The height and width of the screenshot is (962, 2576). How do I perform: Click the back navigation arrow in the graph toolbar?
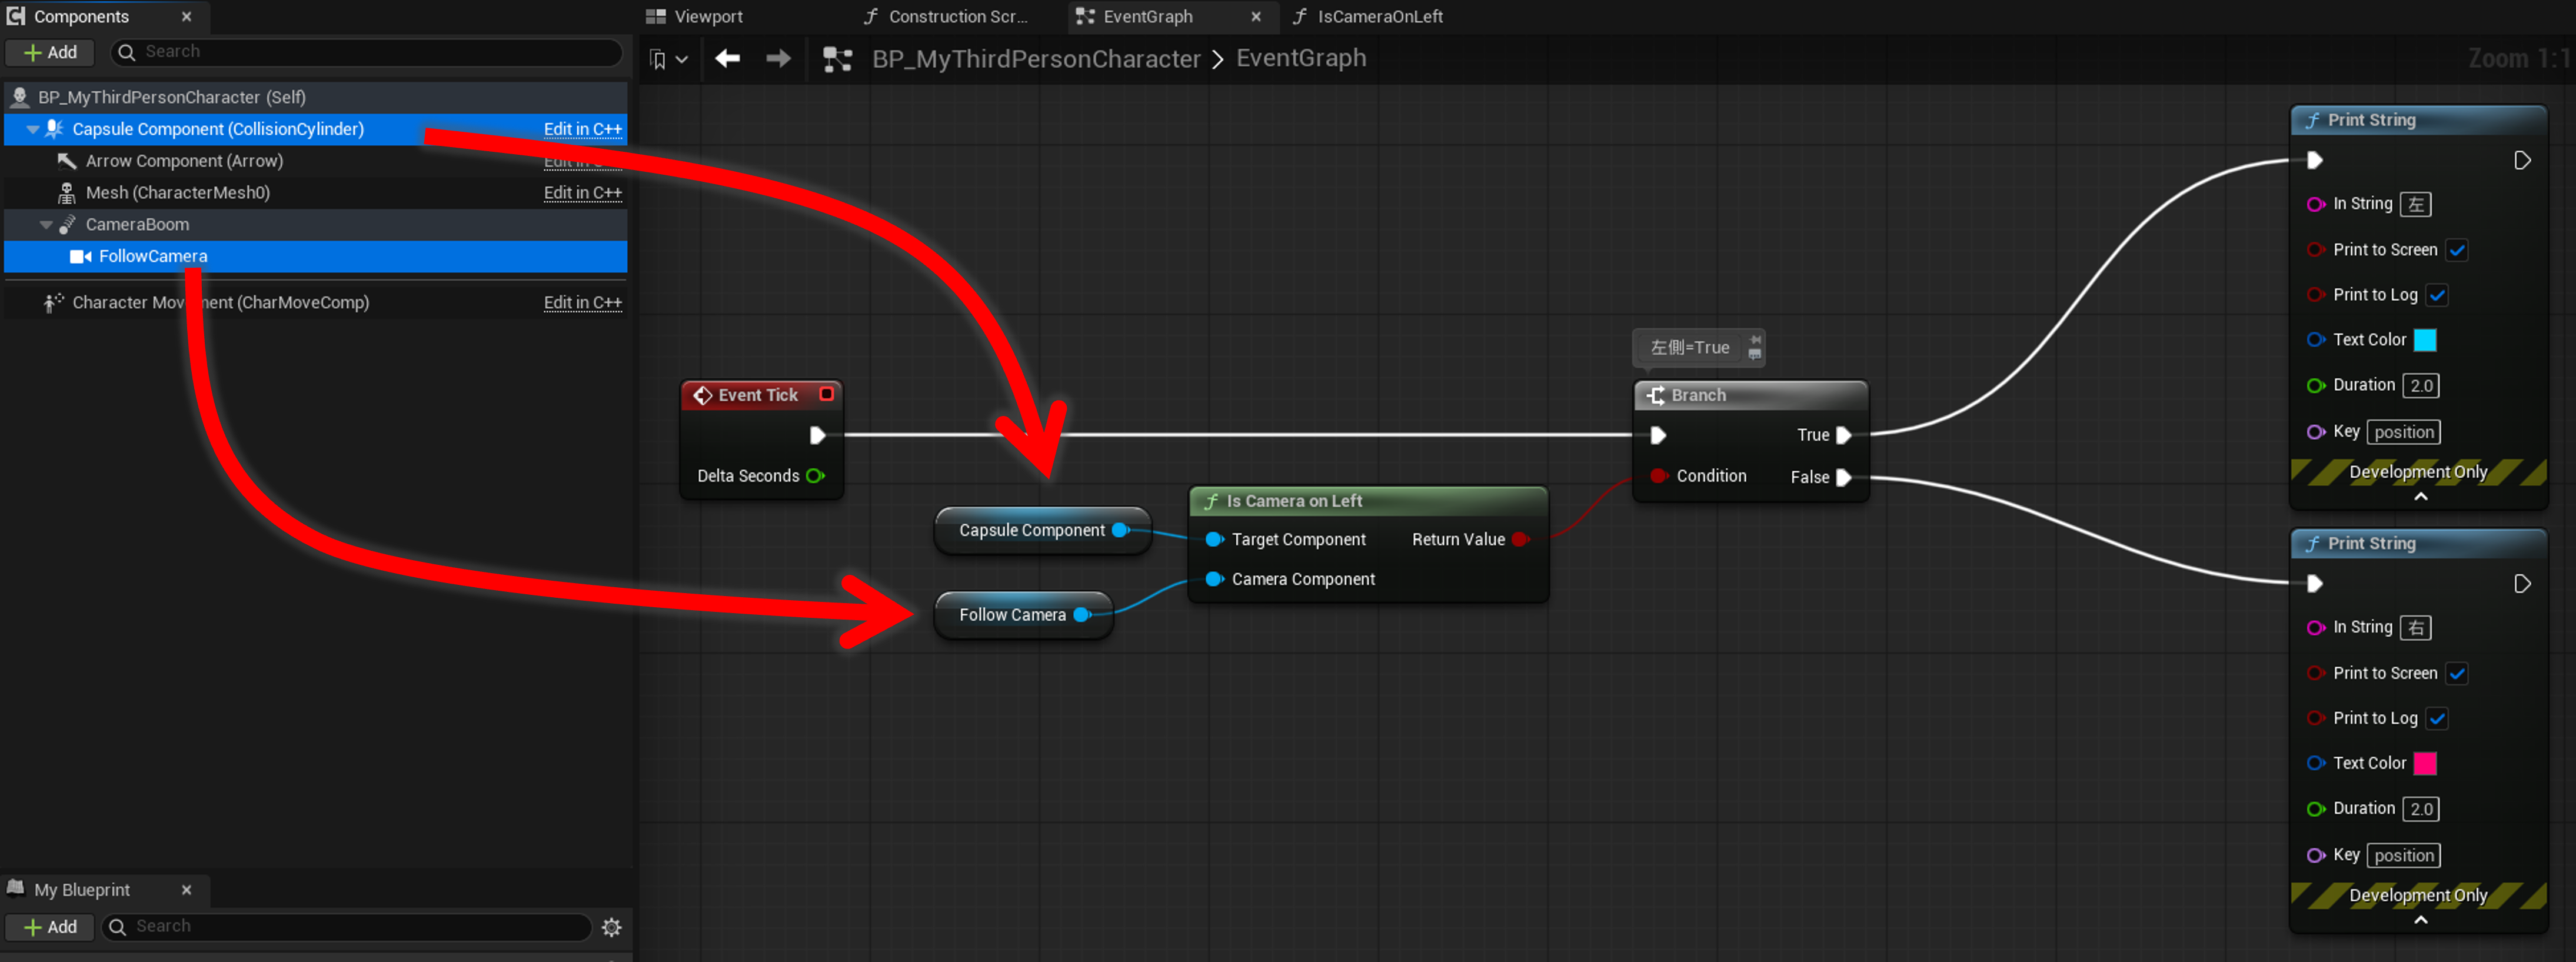click(x=727, y=59)
